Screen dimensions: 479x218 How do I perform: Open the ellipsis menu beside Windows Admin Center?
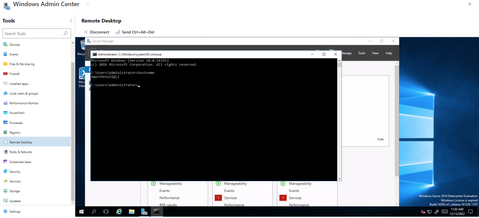87,4
